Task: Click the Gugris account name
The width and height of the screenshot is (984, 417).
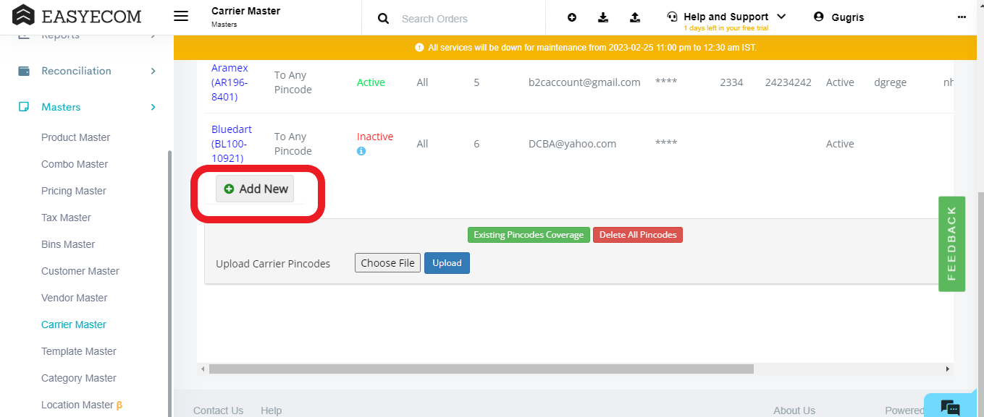Action: click(848, 17)
